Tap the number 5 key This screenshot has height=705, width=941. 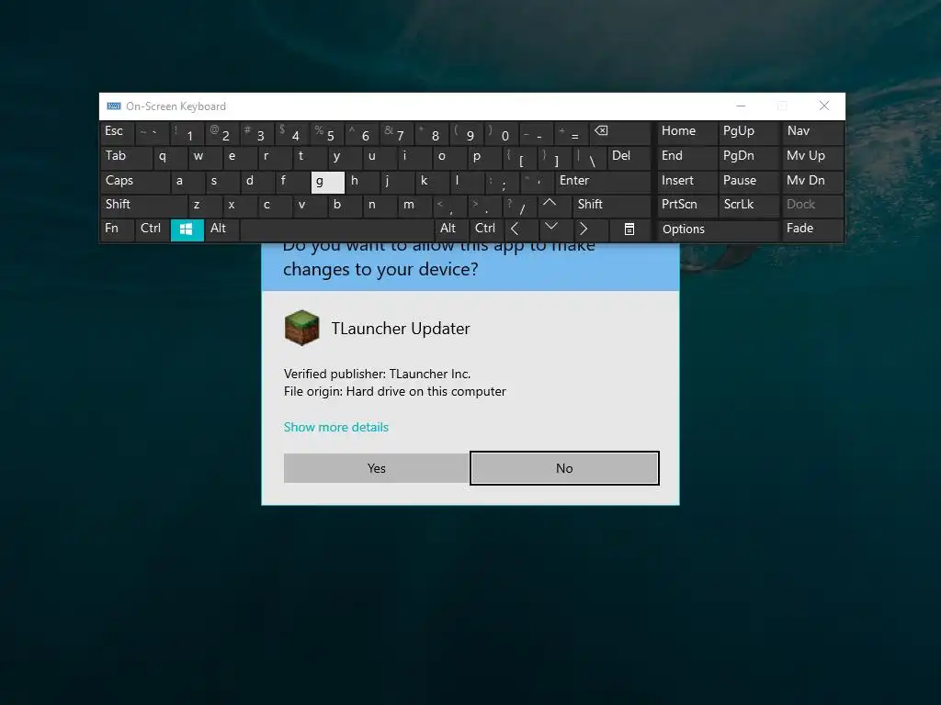point(327,132)
